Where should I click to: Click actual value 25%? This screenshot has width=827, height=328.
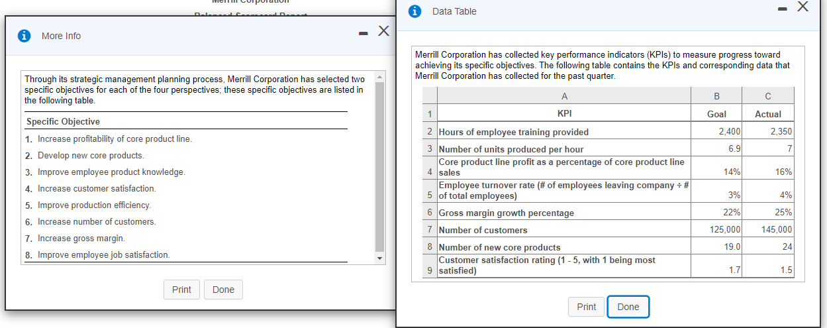(x=785, y=213)
